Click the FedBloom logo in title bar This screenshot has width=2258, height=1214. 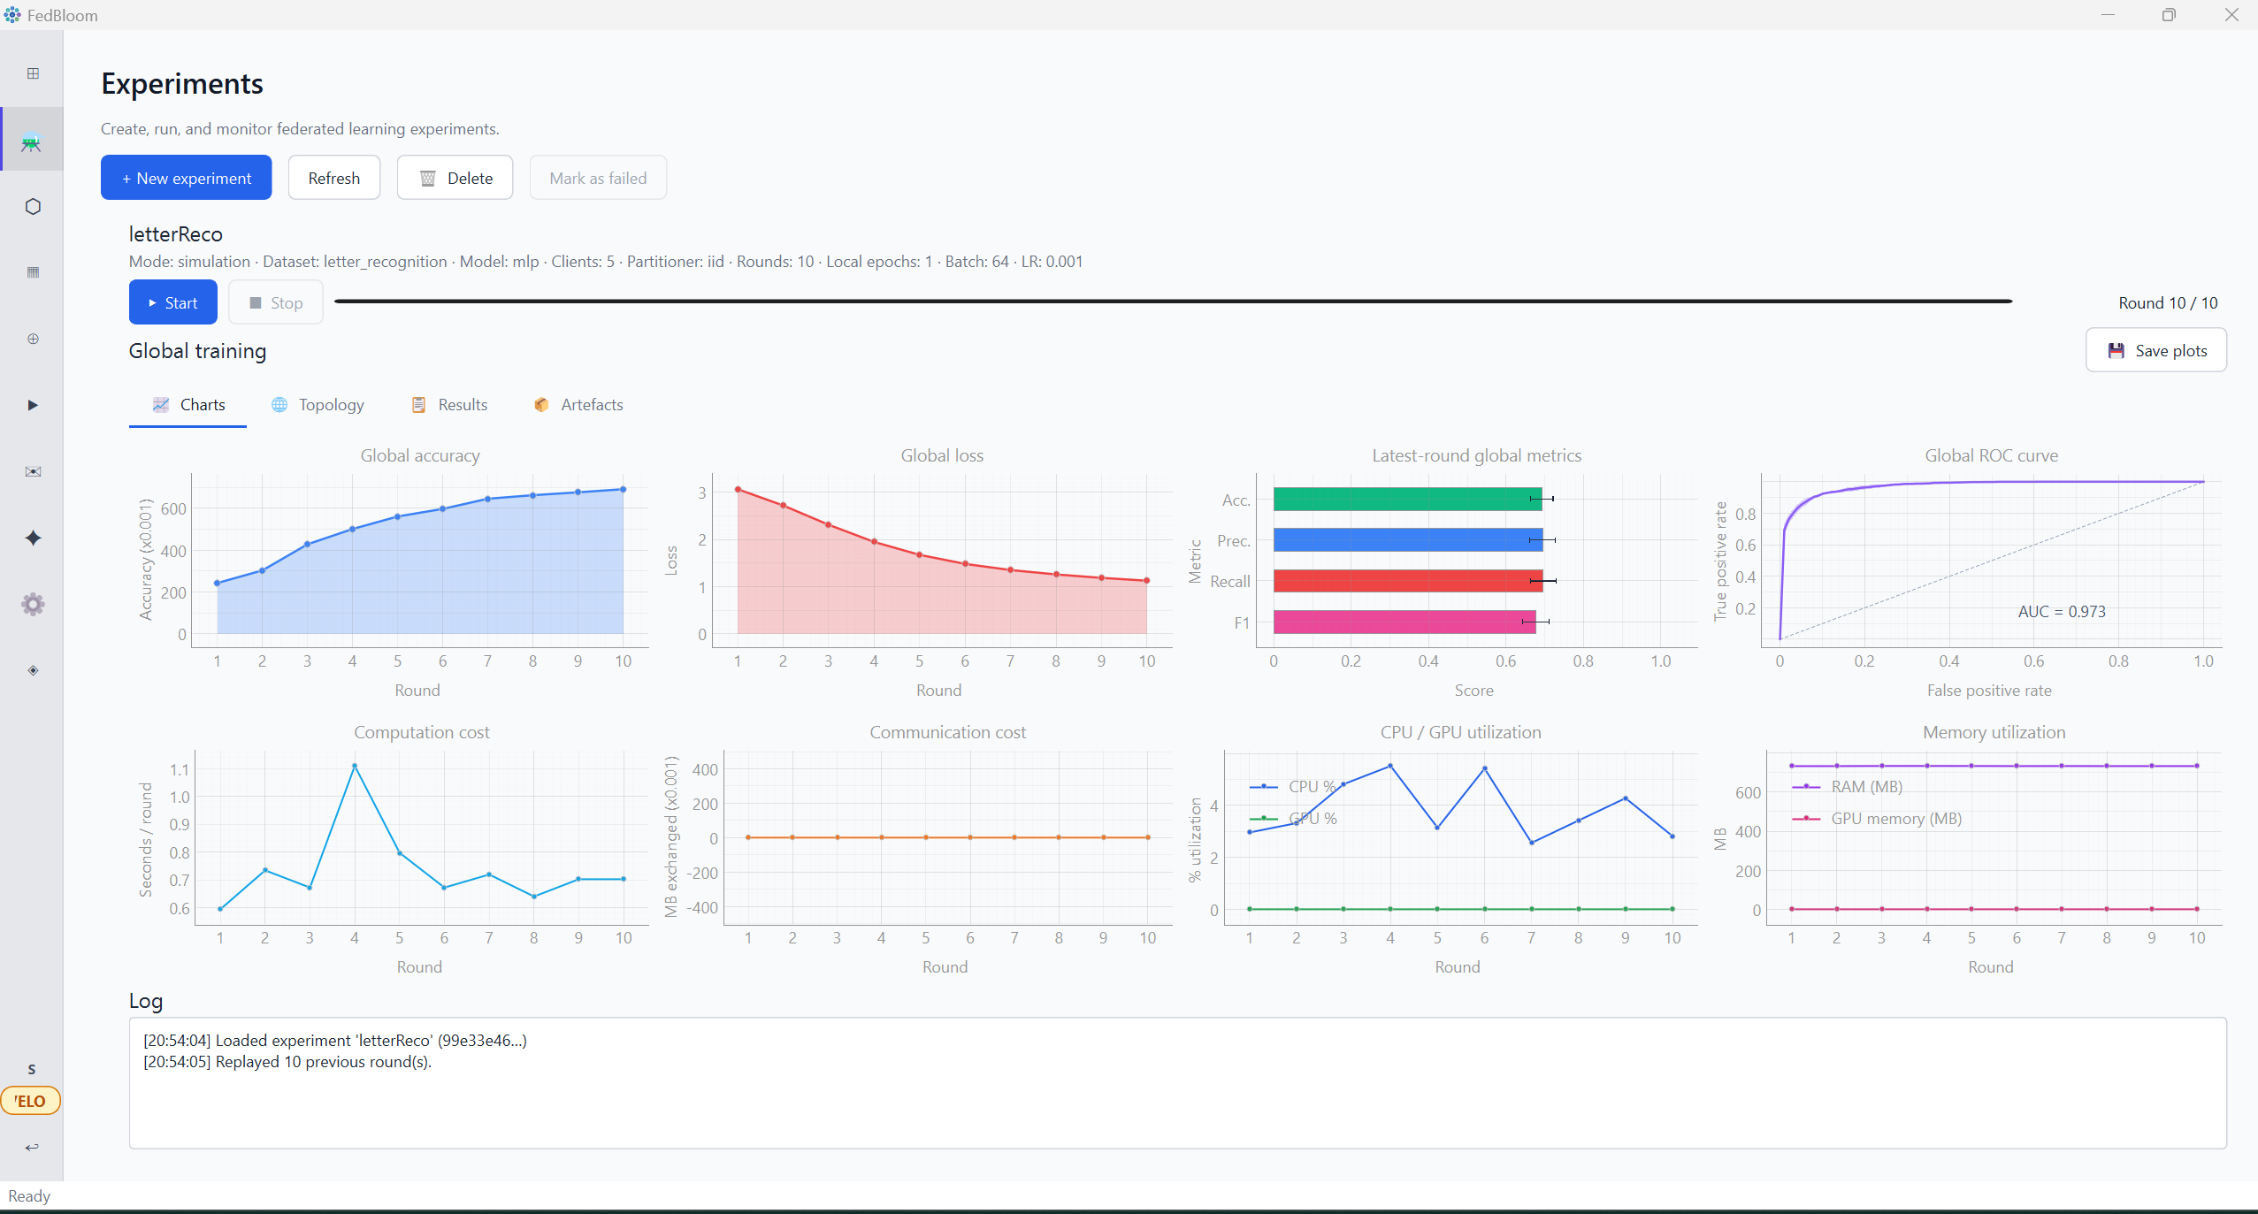coord(12,15)
